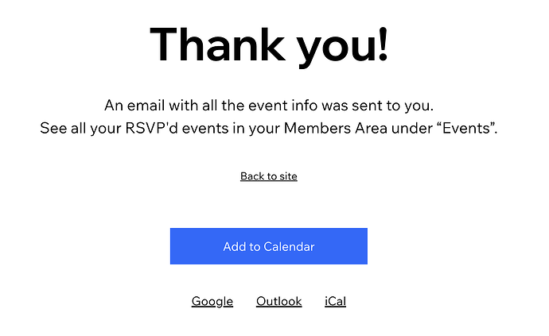Click the words Members Area
This screenshot has height=336, width=549.
tap(335, 128)
